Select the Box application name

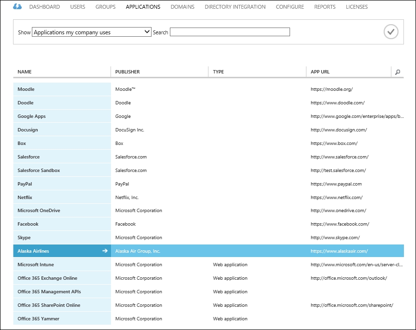[22, 143]
